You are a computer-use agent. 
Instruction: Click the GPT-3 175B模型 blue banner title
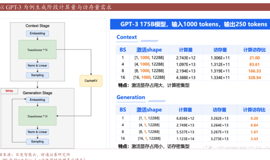click(x=194, y=24)
